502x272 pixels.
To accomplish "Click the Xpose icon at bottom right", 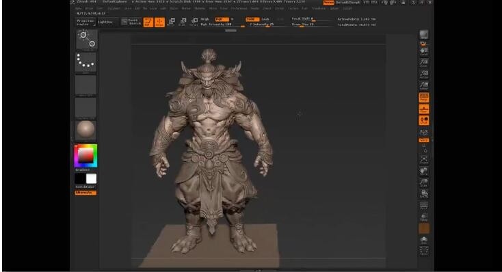I will [424, 251].
